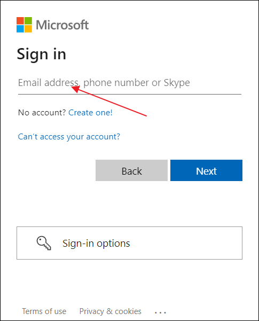The width and height of the screenshot is (259, 321).
Task: Click the red annotation arrowhead
Action: point(75,89)
